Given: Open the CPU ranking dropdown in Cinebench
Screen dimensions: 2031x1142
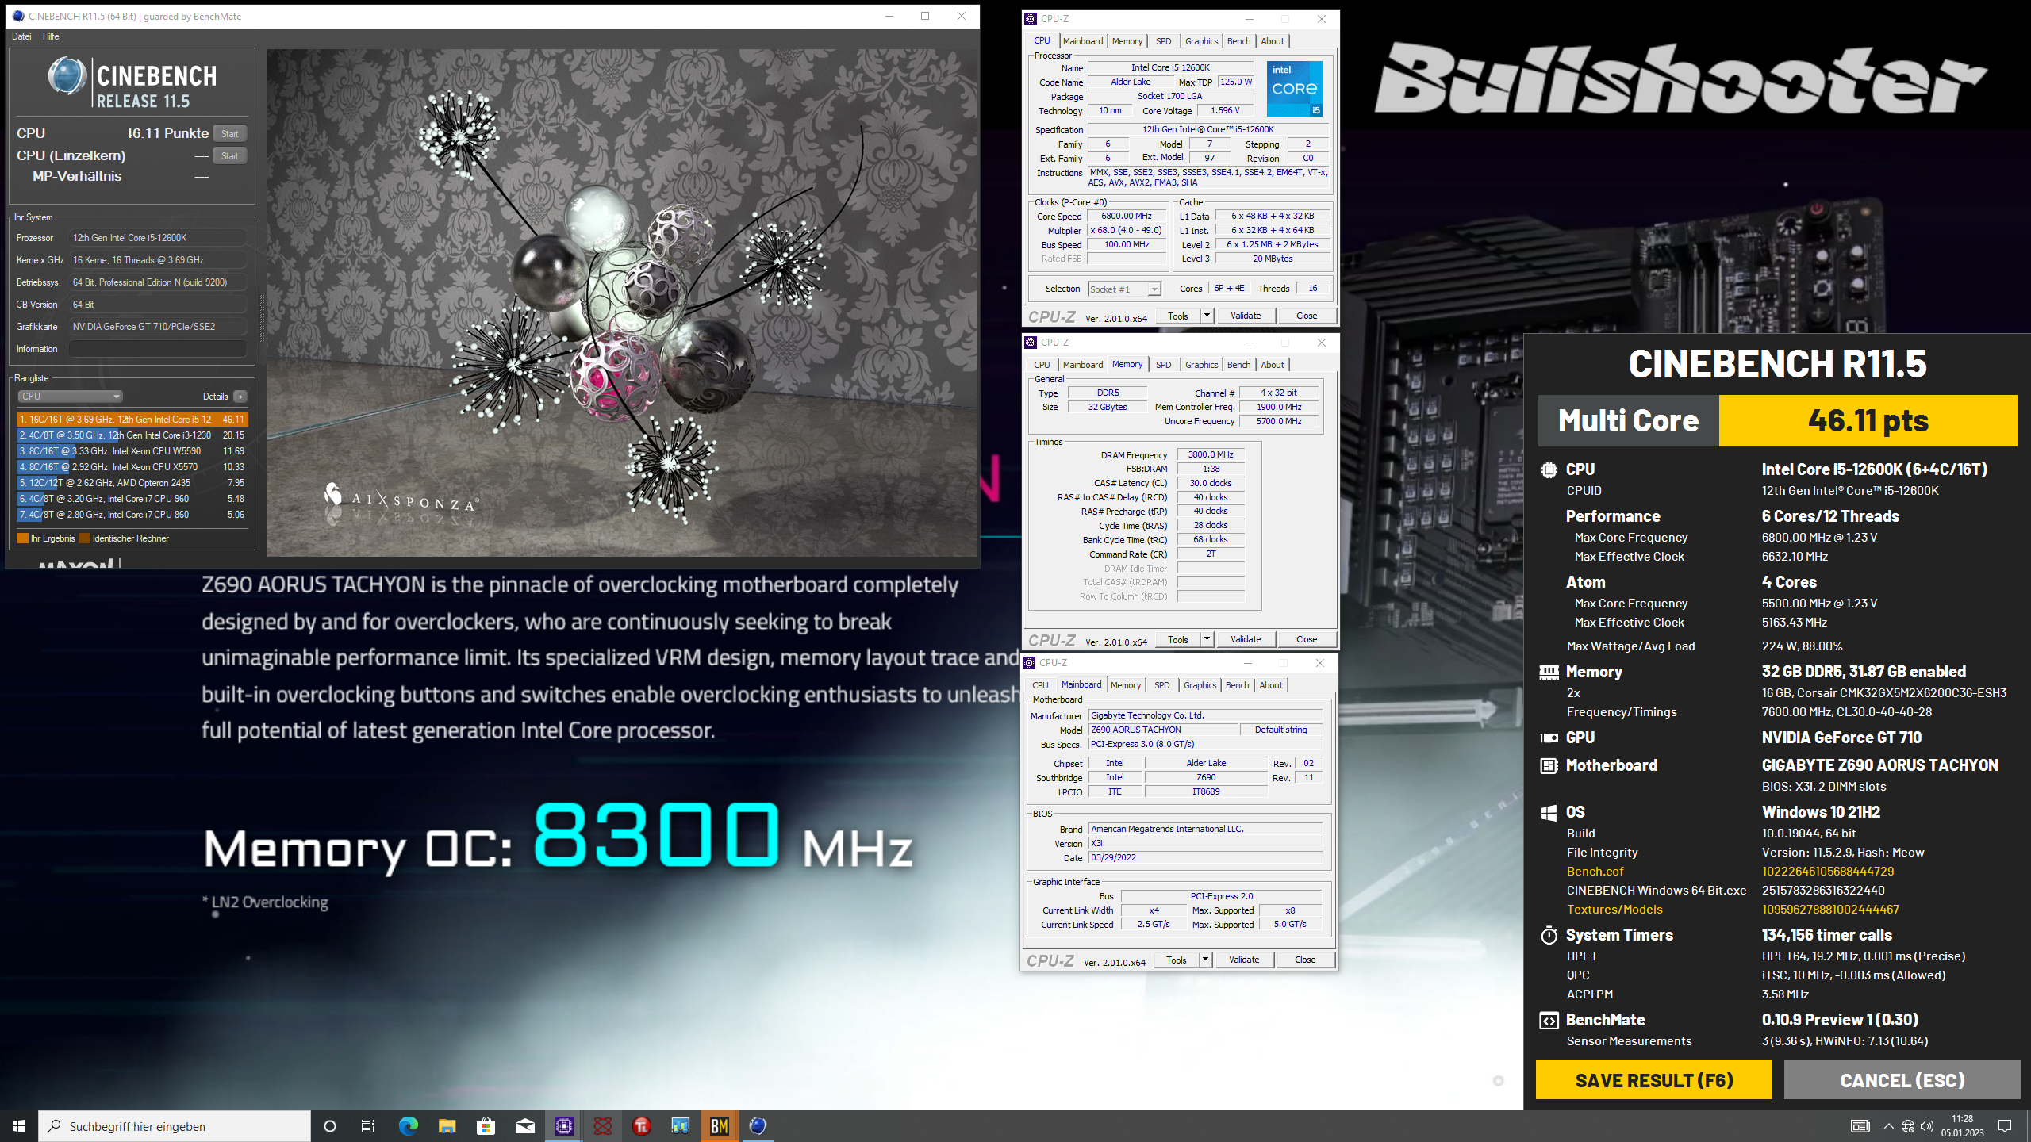Looking at the screenshot, I should click(x=70, y=397).
